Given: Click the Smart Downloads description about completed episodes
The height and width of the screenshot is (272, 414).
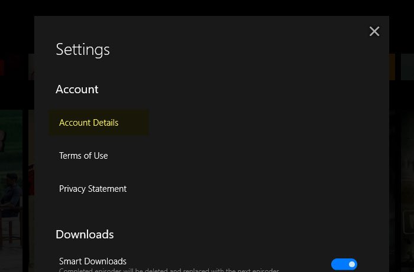Looking at the screenshot, I should point(169,270).
